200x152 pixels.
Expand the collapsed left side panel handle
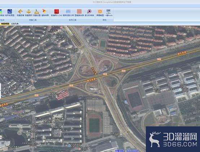click(x=0, y=91)
